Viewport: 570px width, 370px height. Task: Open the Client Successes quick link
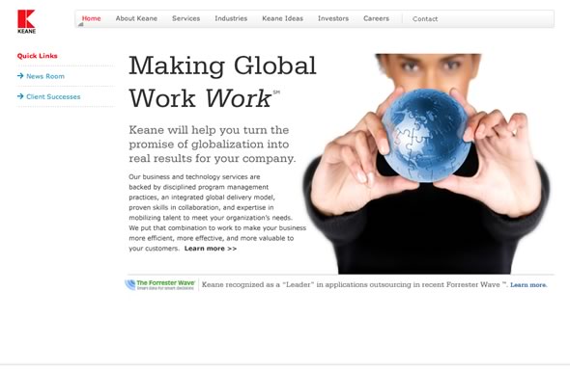point(53,96)
